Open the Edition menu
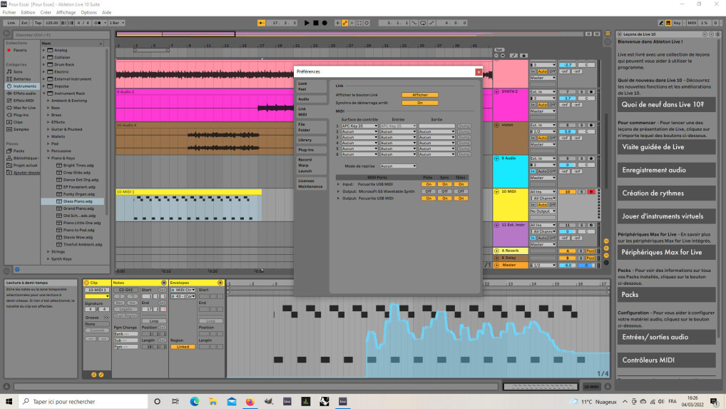726x409 pixels. (28, 13)
